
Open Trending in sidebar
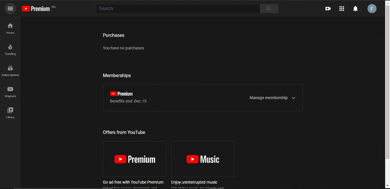(x=10, y=50)
